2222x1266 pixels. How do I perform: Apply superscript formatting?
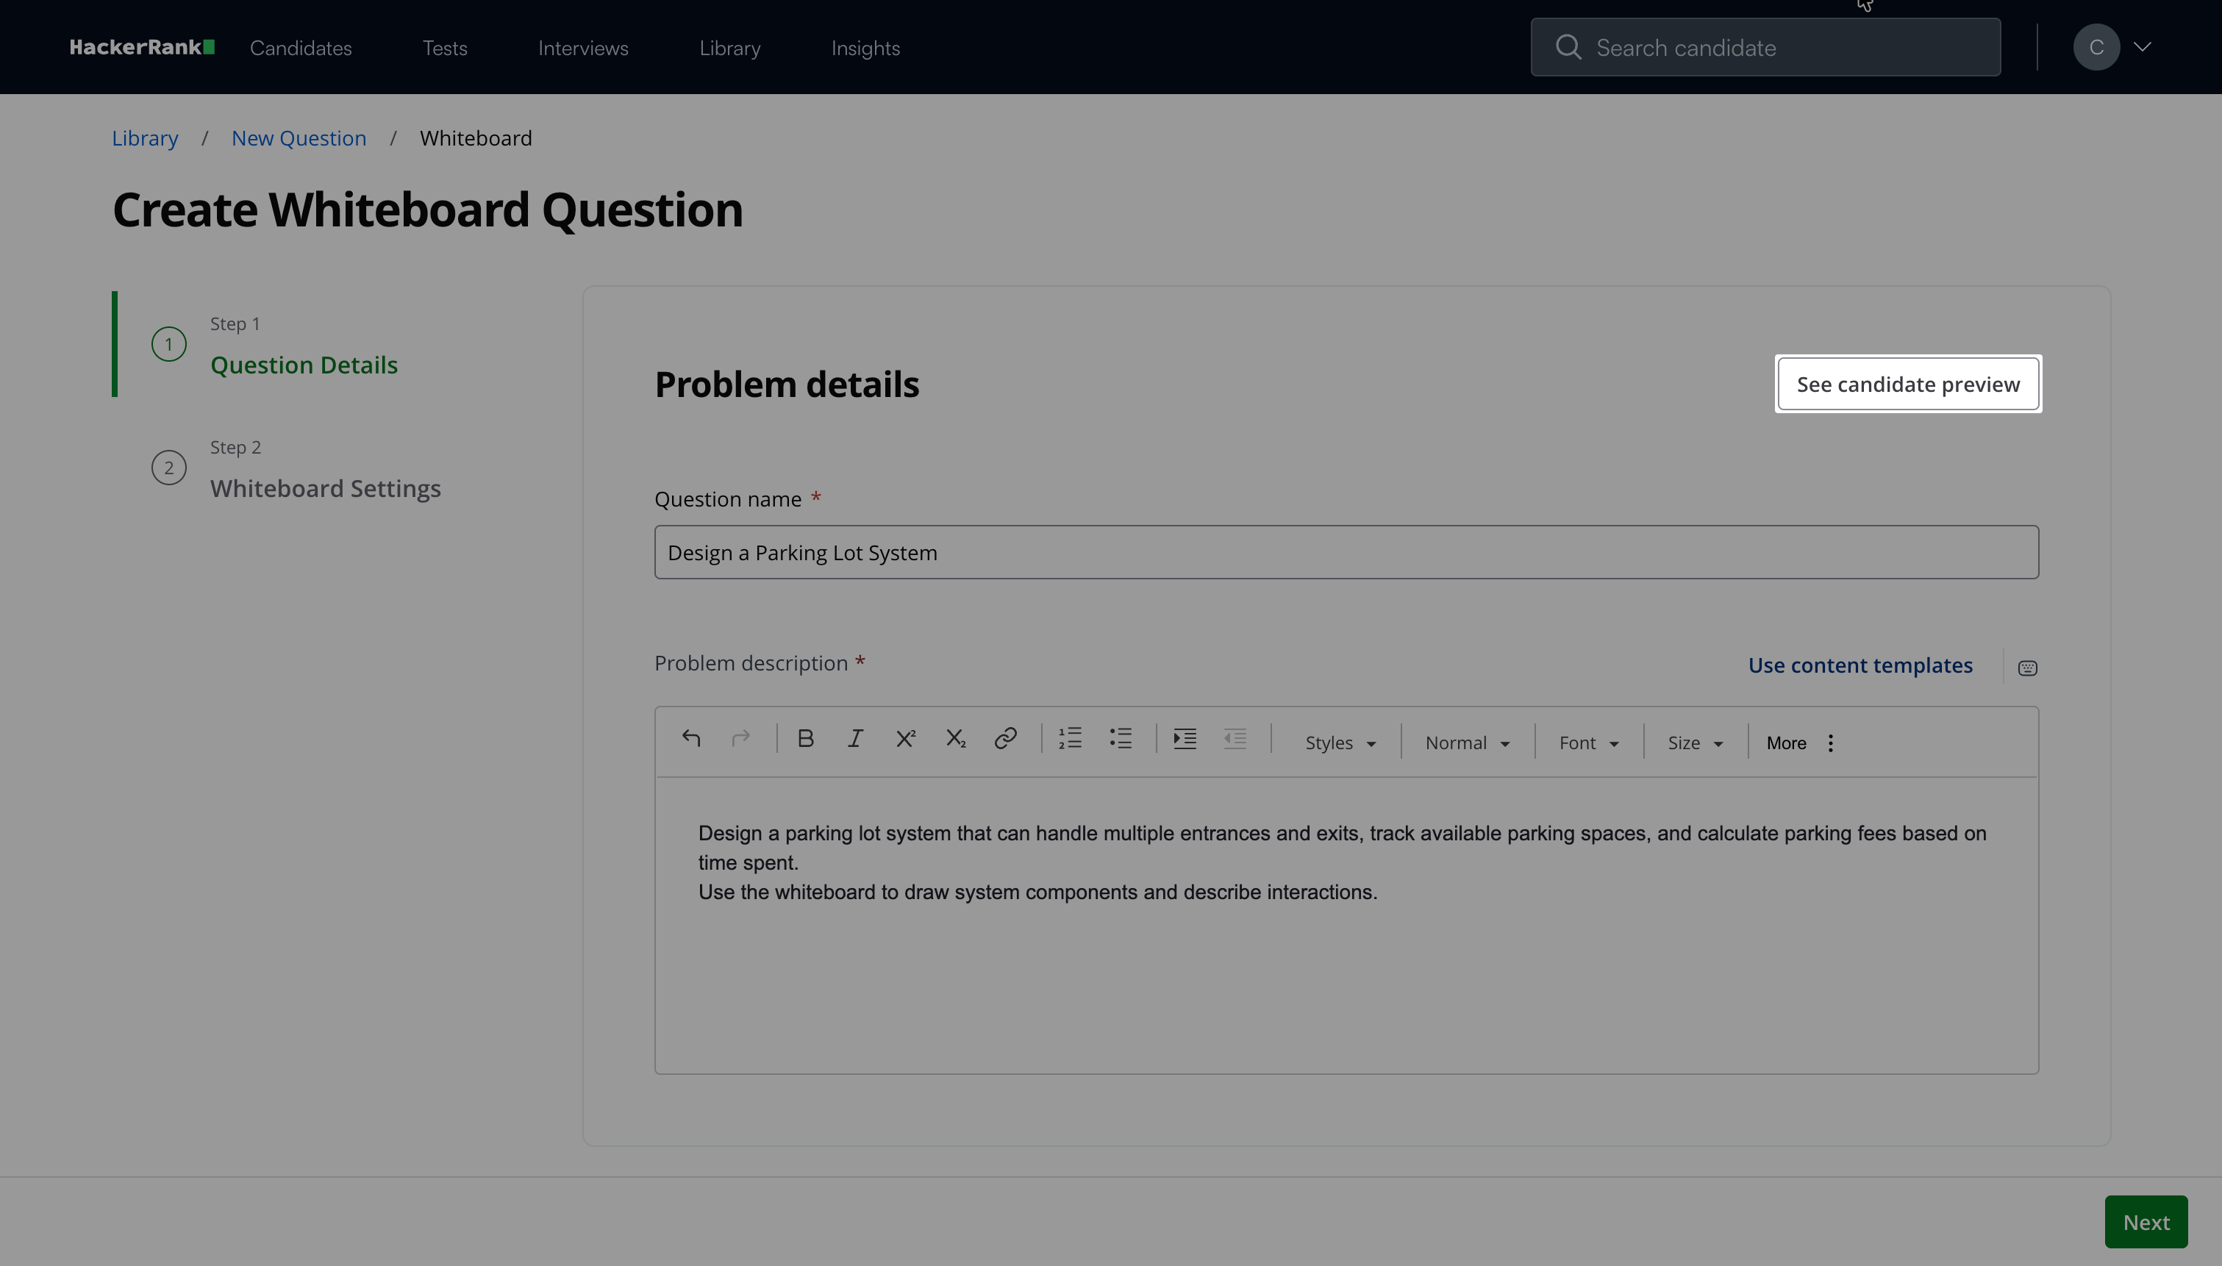tap(905, 739)
